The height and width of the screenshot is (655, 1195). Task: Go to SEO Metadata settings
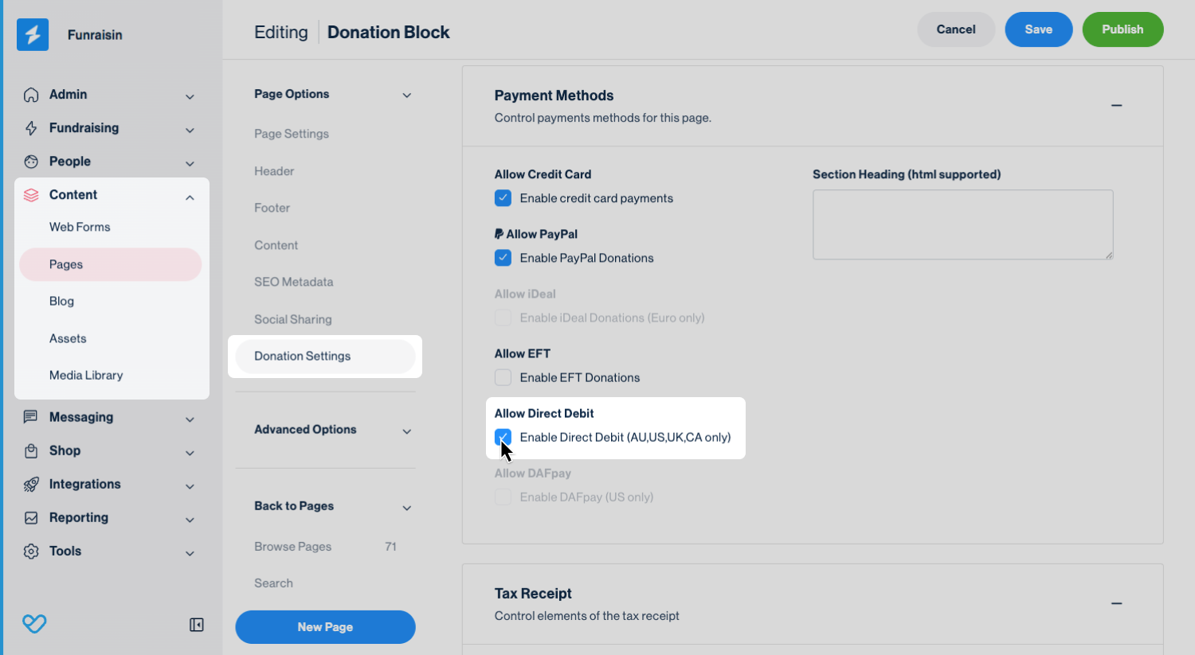click(x=293, y=282)
